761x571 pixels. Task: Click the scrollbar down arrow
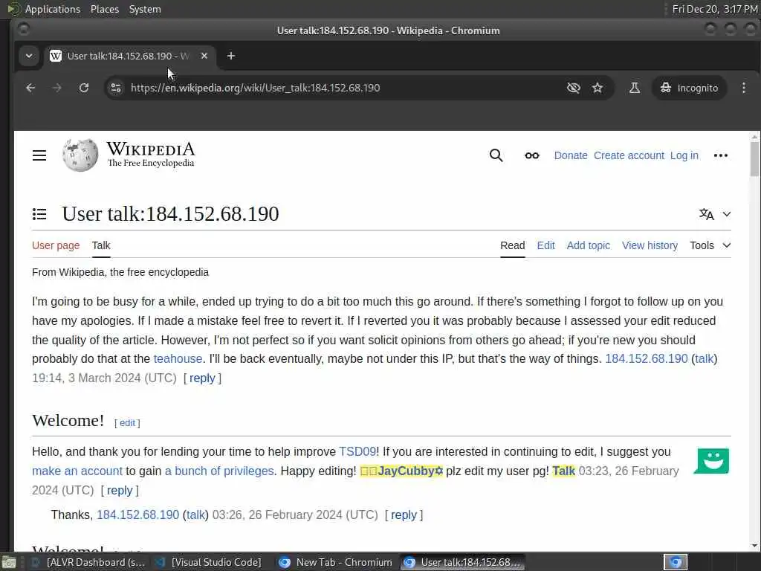point(754,546)
